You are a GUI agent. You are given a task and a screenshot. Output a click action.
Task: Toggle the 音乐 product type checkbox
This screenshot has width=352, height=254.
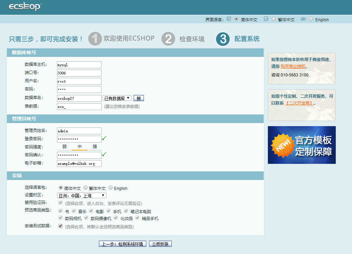point(74,211)
